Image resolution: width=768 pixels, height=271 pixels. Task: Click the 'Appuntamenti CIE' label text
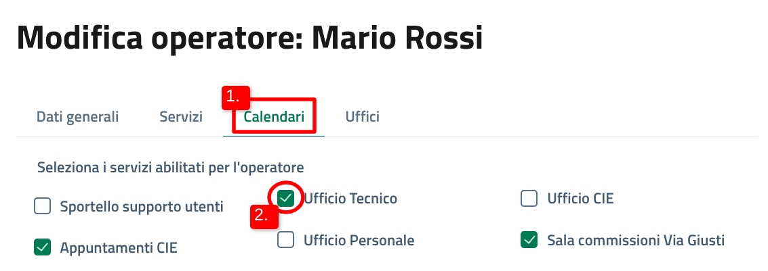click(119, 248)
